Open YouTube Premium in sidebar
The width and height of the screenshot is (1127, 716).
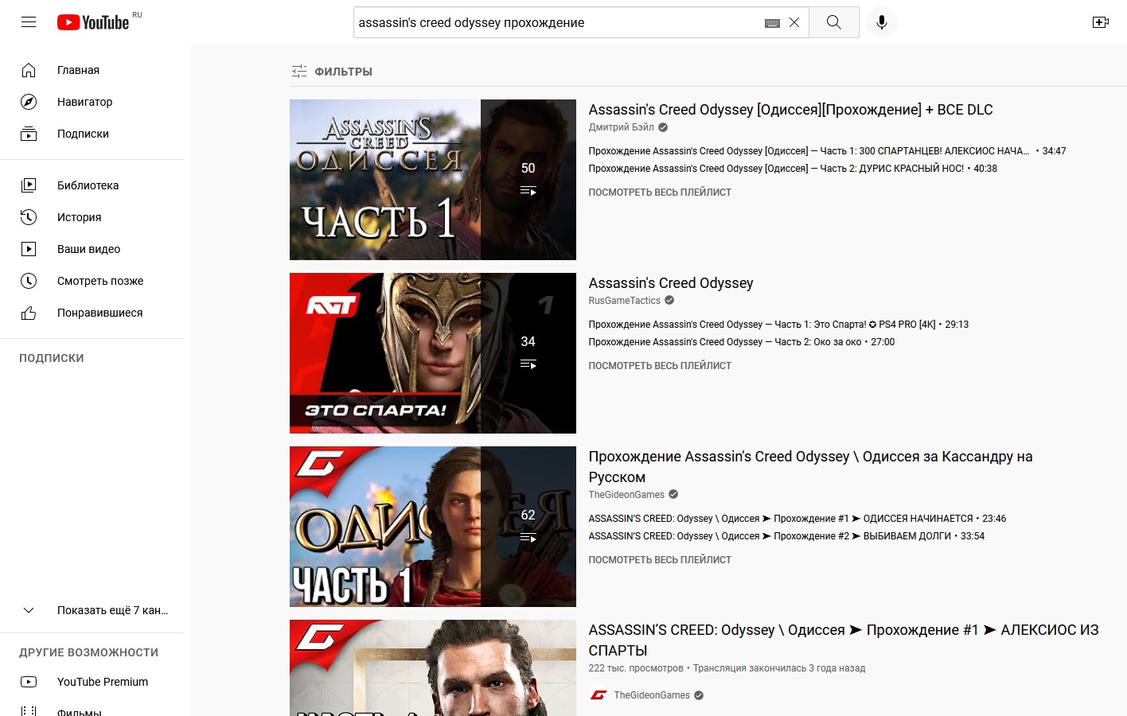(x=102, y=682)
